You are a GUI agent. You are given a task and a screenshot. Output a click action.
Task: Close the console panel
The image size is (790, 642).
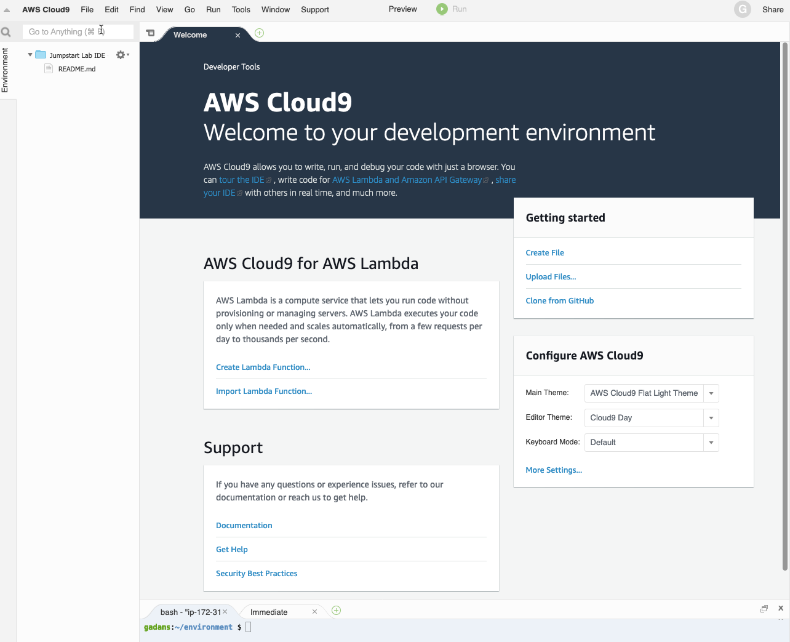point(781,608)
